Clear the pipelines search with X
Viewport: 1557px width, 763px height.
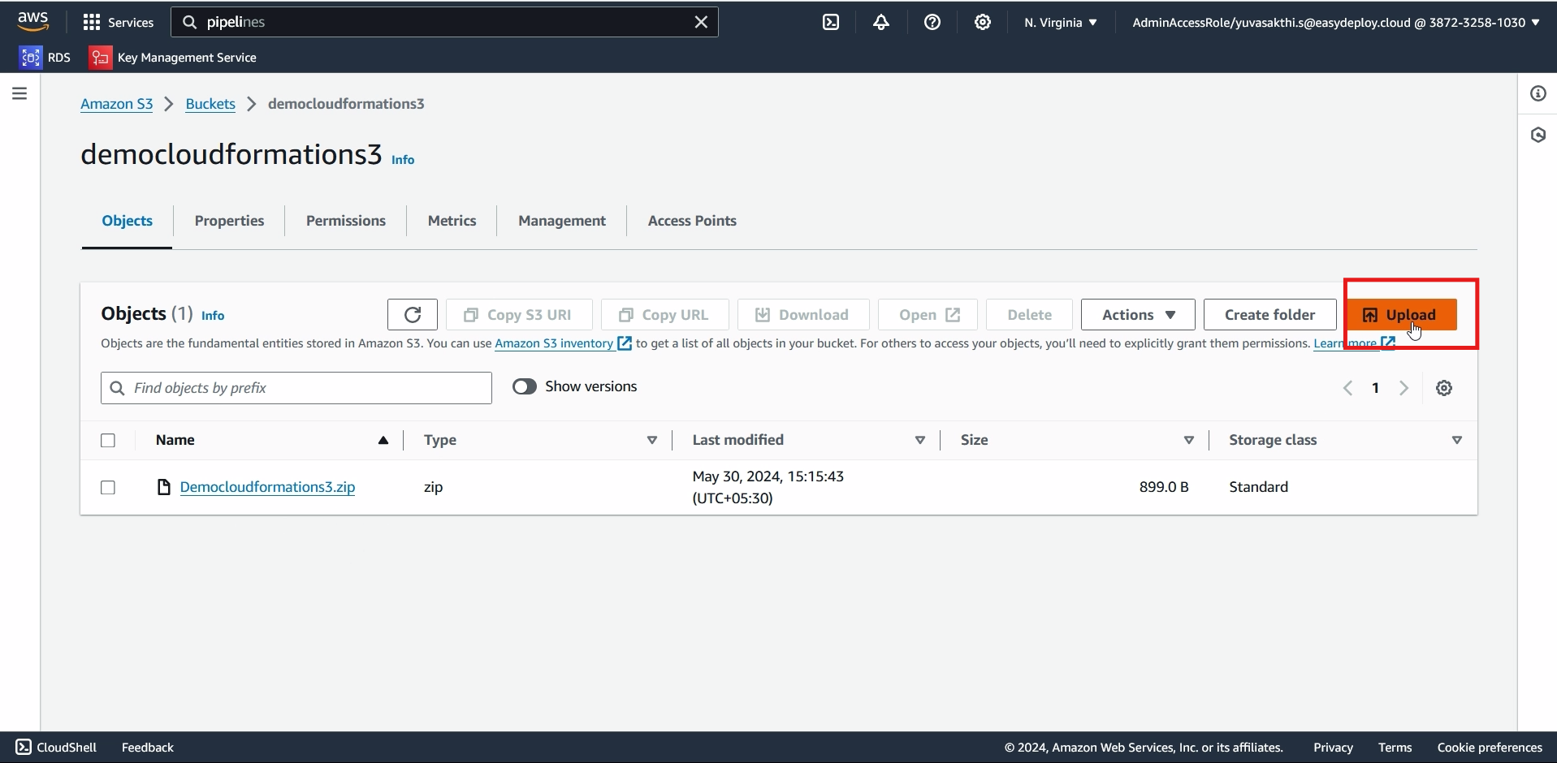pos(701,23)
